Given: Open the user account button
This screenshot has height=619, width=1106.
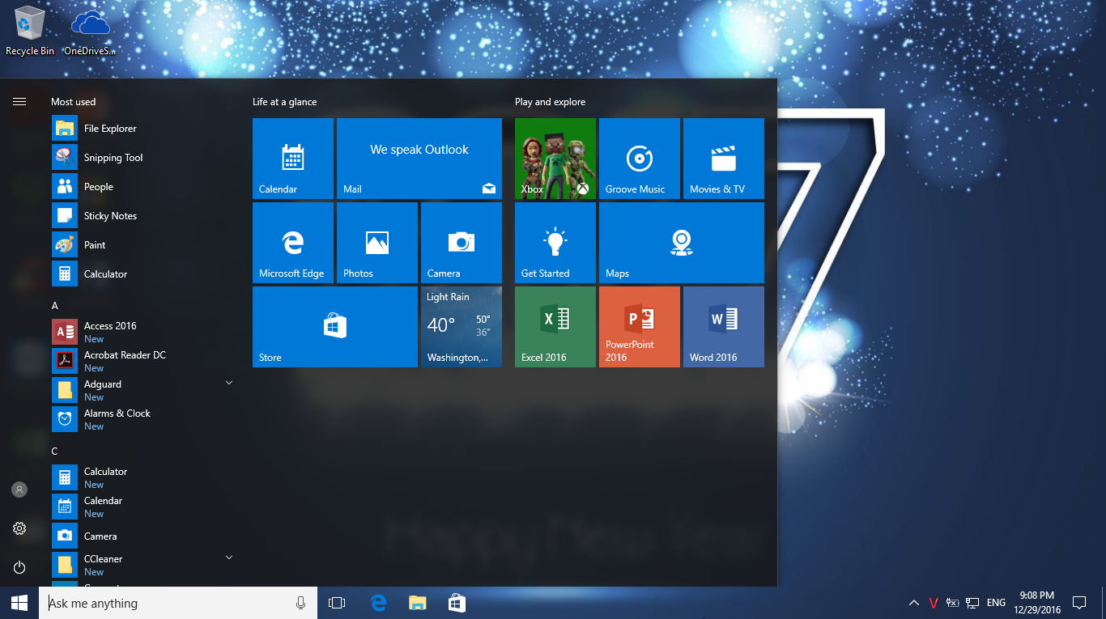Looking at the screenshot, I should (19, 490).
